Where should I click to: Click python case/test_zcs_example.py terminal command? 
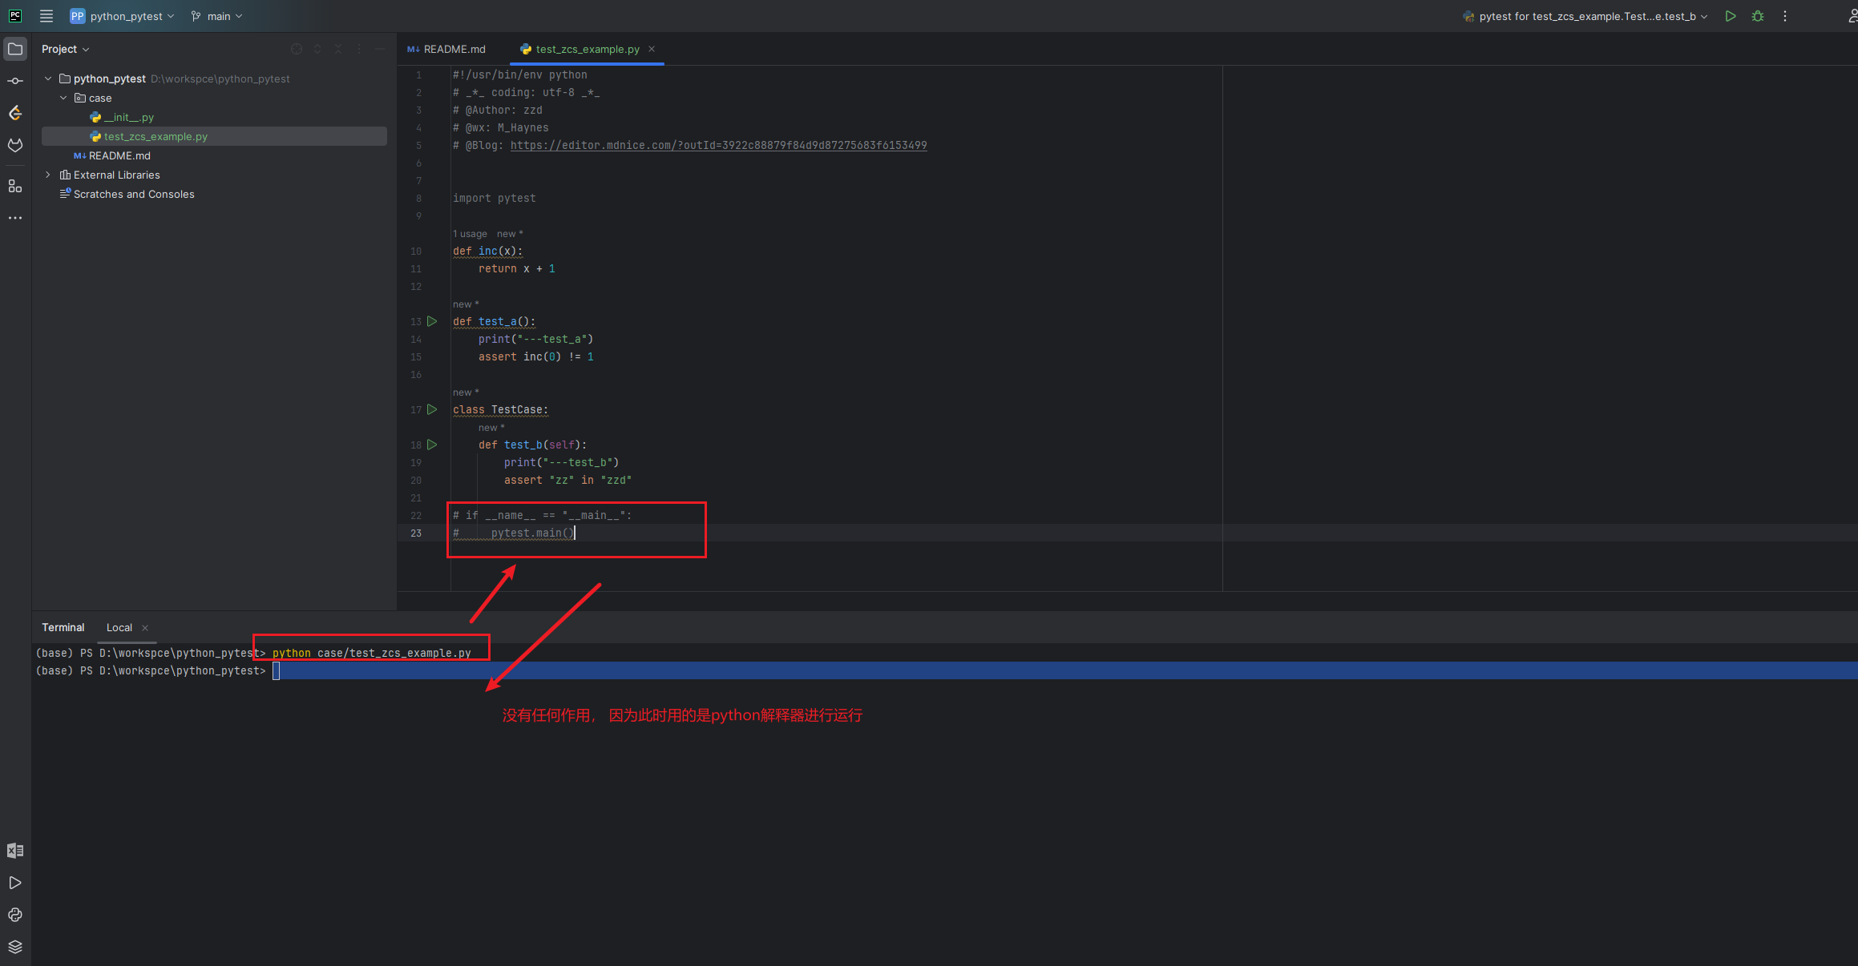coord(371,653)
